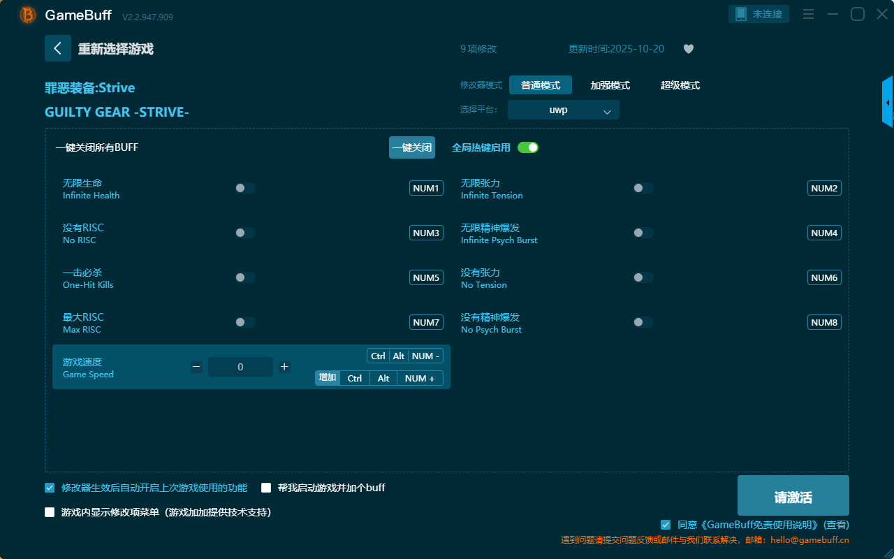This screenshot has width=894, height=559.
Task: Disable the global hotkey toggle
Action: pos(528,147)
